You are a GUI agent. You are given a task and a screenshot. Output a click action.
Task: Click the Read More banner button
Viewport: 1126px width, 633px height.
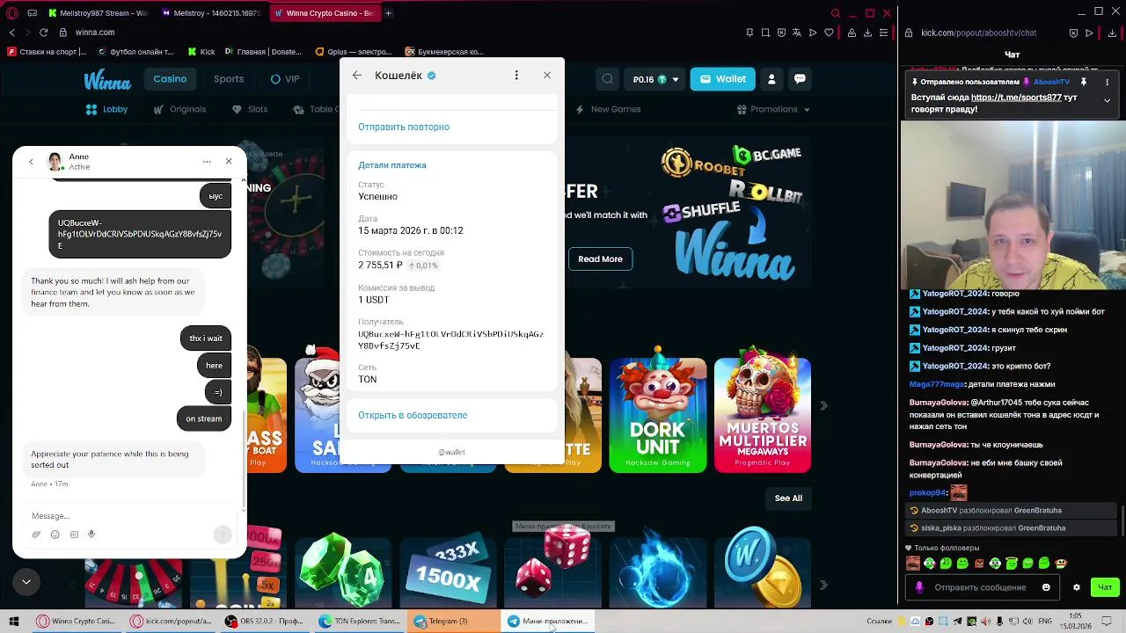click(600, 258)
